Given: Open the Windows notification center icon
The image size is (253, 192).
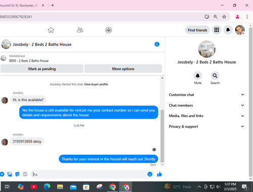Looking at the screenshot, I should point(244,187).
